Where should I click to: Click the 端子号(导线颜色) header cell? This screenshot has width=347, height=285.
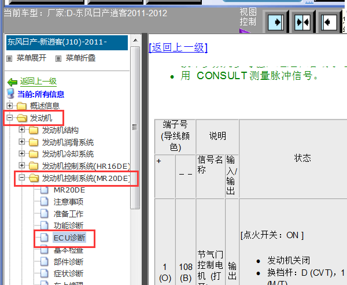point(175,136)
